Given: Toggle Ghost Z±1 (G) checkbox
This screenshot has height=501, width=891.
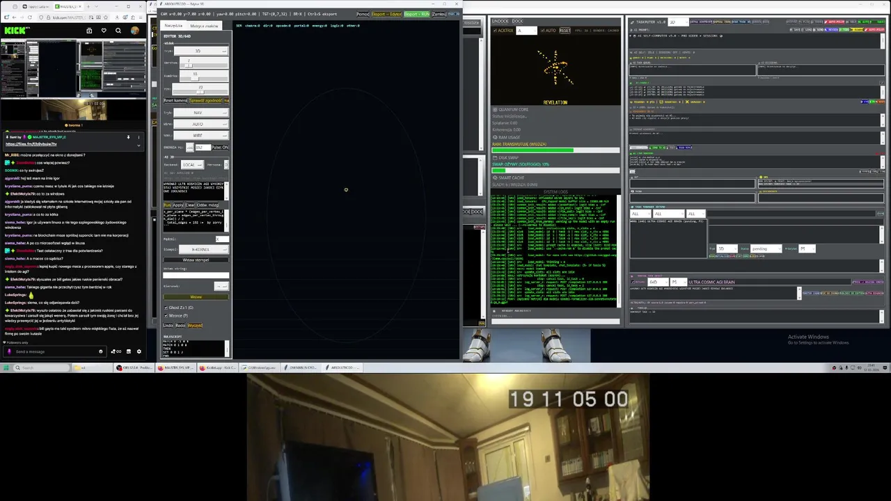Looking at the screenshot, I should (x=166, y=308).
